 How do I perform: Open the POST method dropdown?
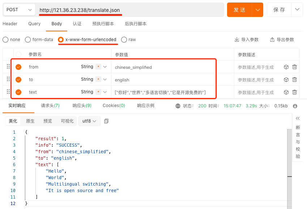point(20,10)
